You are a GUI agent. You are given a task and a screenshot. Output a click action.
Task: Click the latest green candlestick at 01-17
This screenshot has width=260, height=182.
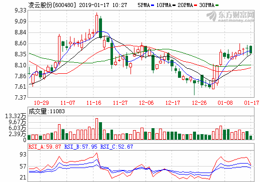click(x=250, y=49)
